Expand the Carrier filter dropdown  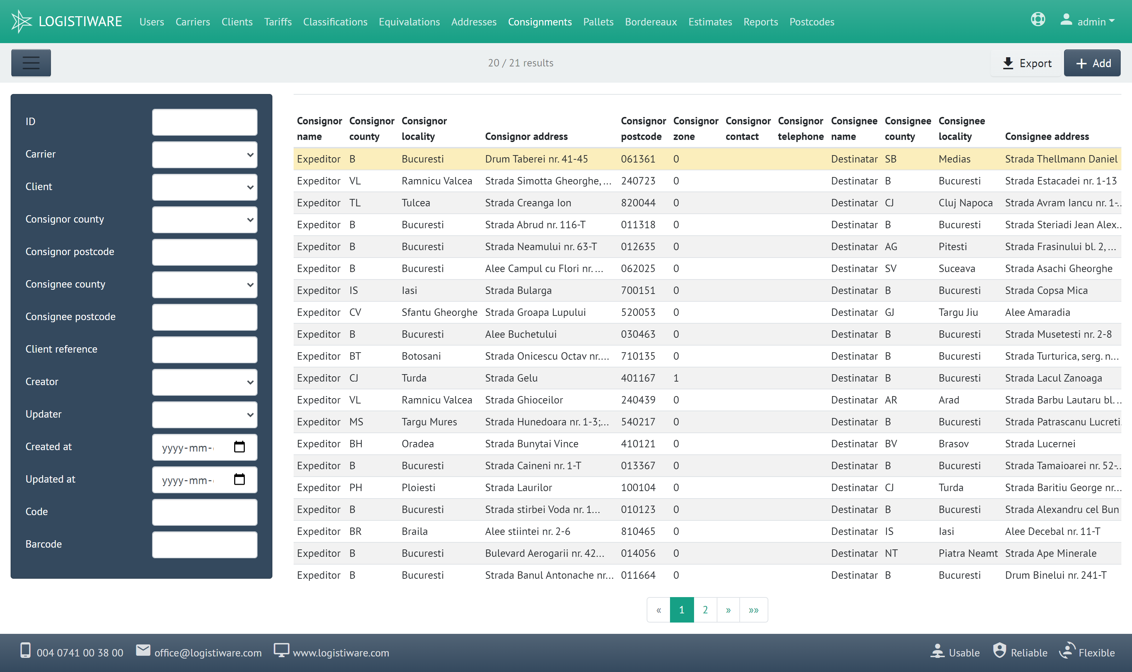(x=205, y=155)
